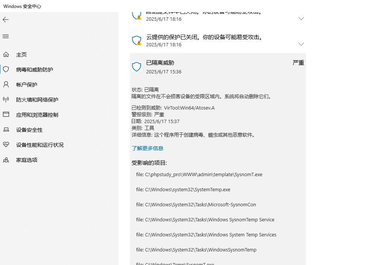This screenshot has width=384, height=265.
Task: Click the antenna icon for 防火墙和网络保护
Action: pyautogui.click(x=6, y=99)
